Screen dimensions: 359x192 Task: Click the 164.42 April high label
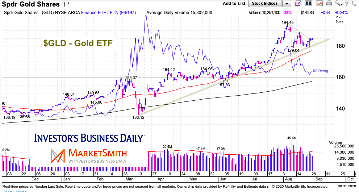[169, 70]
